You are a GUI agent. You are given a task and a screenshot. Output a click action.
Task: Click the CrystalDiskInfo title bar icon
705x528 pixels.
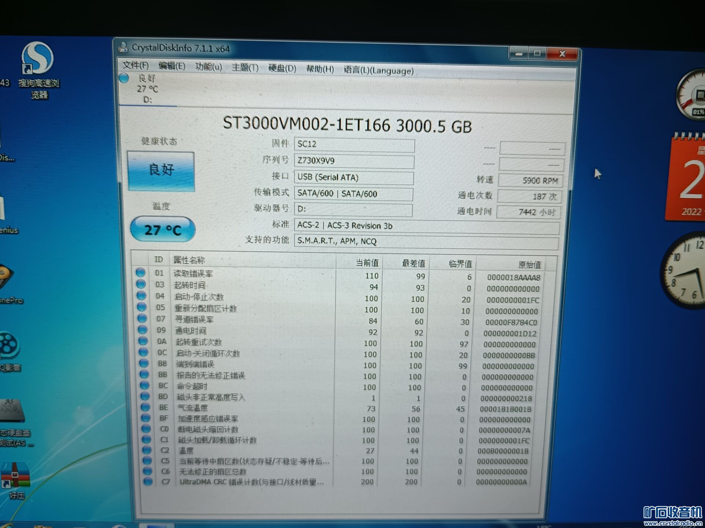point(123,47)
